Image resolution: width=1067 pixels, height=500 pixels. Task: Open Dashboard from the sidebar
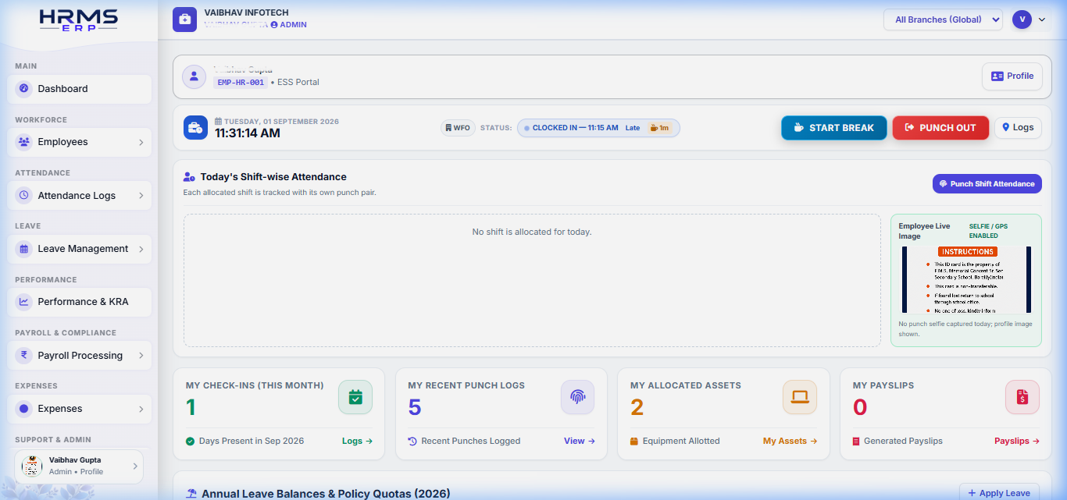coord(80,89)
